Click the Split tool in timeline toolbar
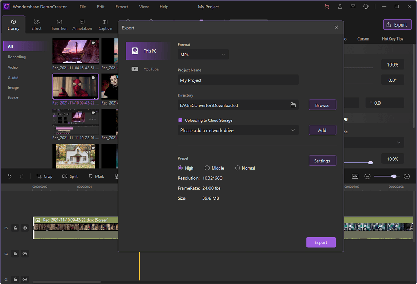 point(70,176)
